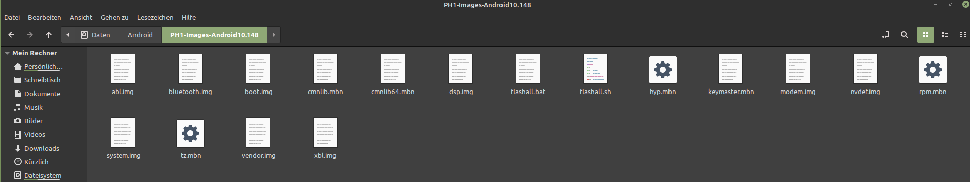Open Dateisystem in the sidebar
This screenshot has width=970, height=182.
coord(43,176)
